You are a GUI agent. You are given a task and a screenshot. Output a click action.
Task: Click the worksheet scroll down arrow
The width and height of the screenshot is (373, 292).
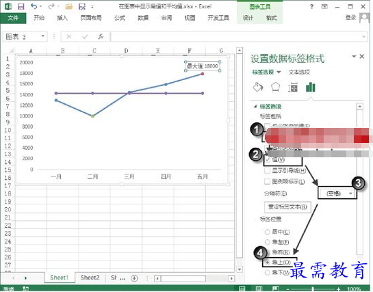click(240, 269)
